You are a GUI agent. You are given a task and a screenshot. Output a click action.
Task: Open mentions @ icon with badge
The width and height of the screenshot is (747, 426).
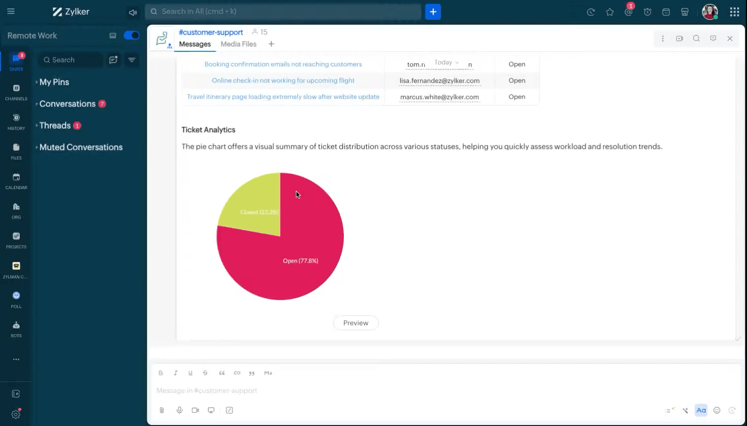[628, 12]
